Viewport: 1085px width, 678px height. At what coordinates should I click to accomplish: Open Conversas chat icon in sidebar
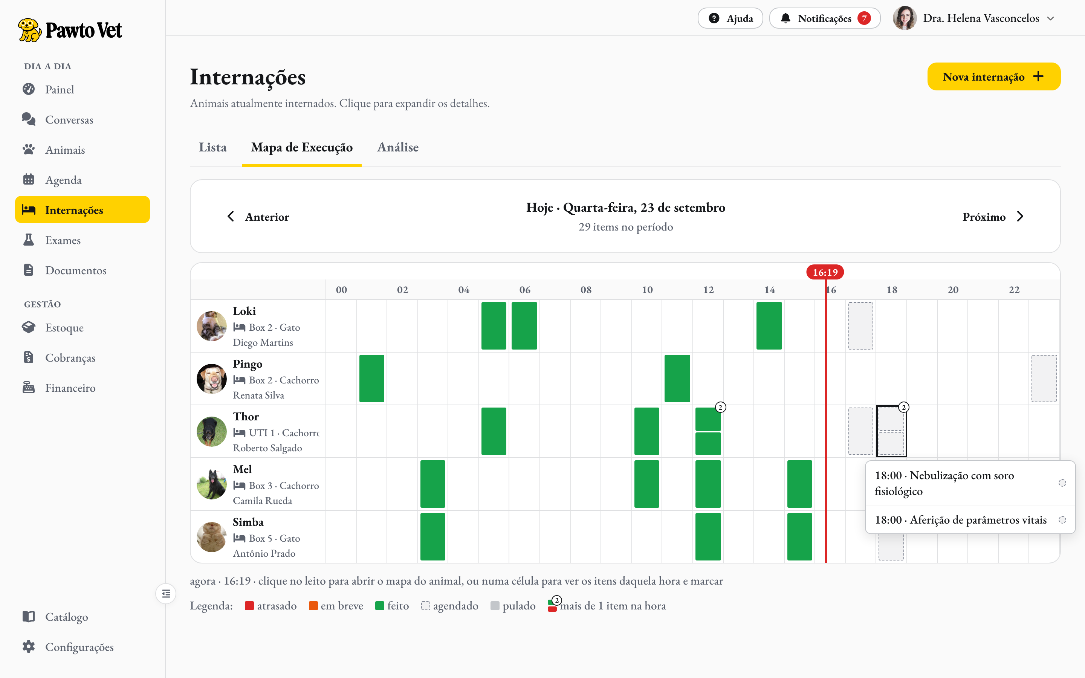(29, 119)
